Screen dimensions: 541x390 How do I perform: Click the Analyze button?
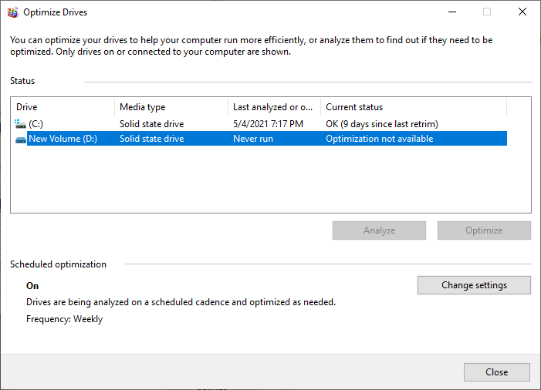[379, 230]
